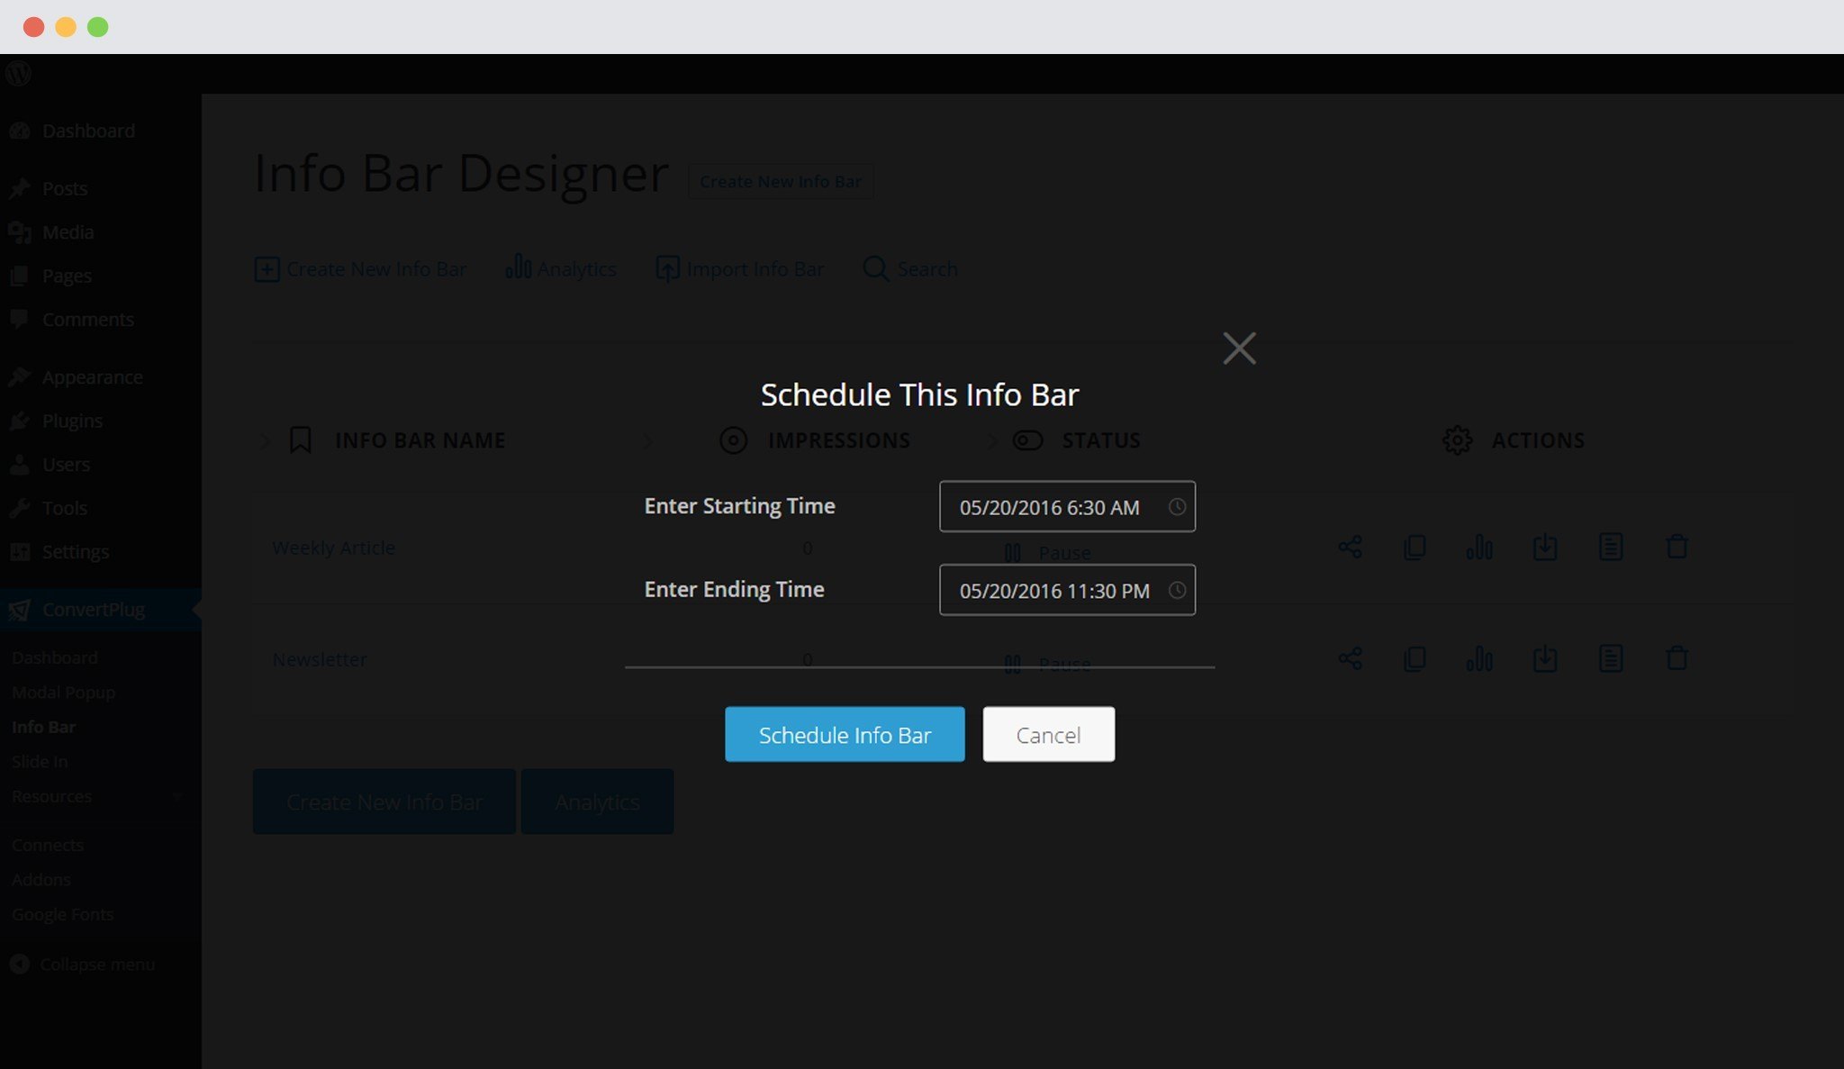This screenshot has height=1069, width=1844.
Task: Click small Create New Info Bar title button
Action: coord(780,181)
